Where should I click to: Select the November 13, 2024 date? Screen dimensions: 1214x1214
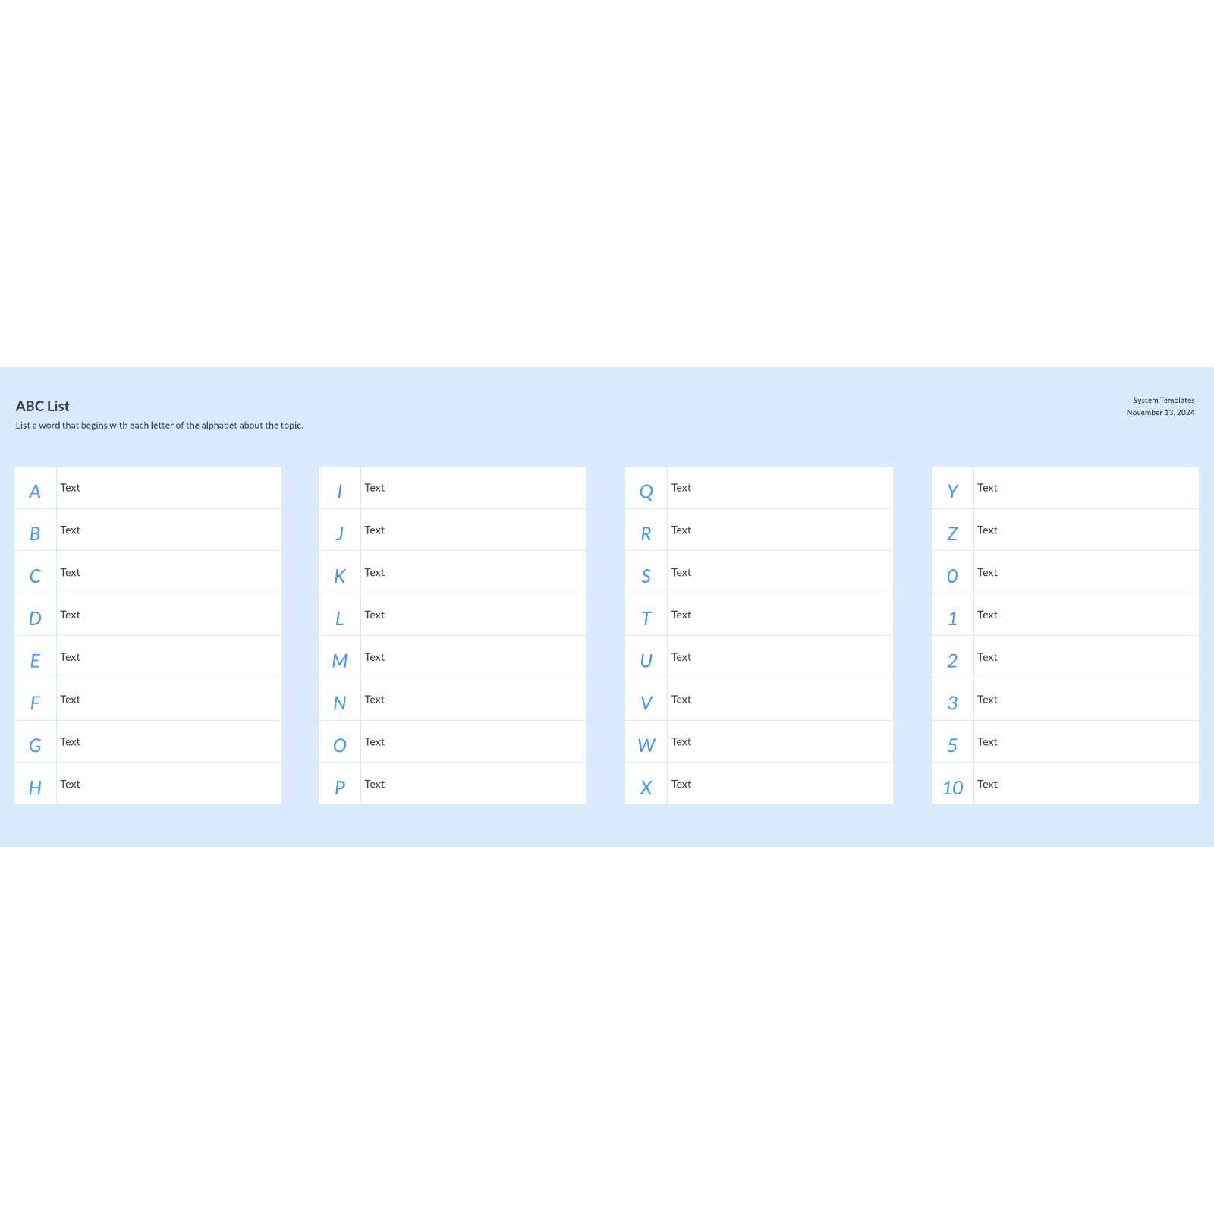pyautogui.click(x=1160, y=413)
